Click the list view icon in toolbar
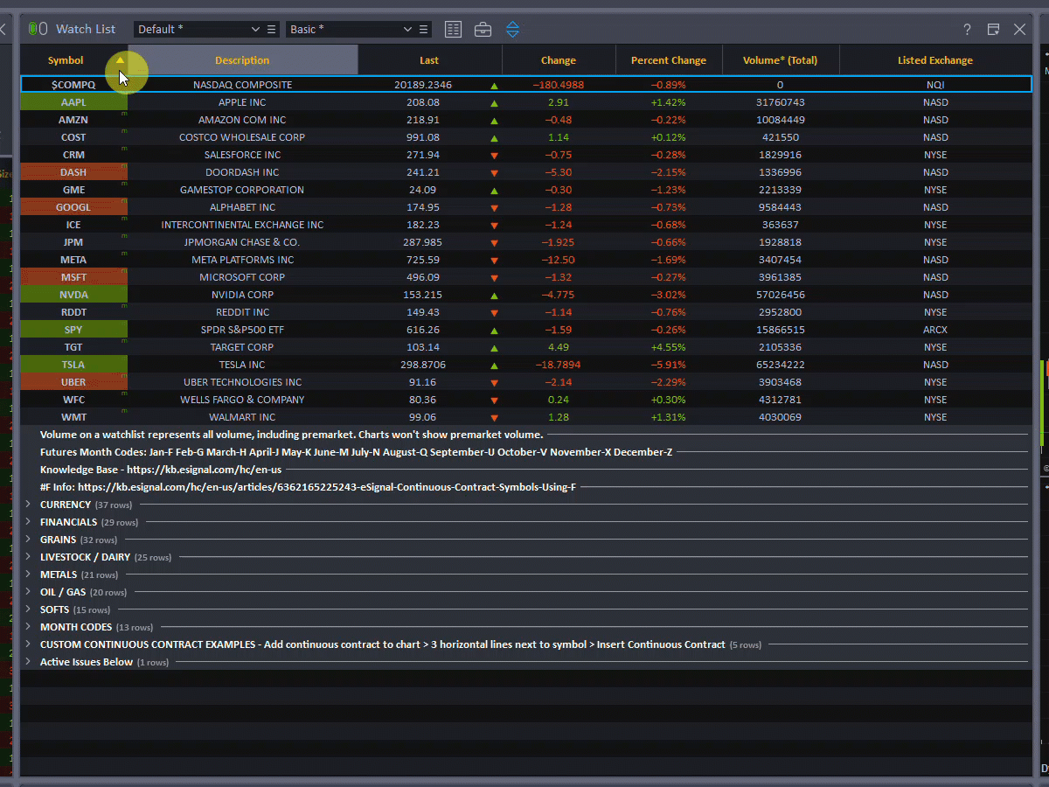The width and height of the screenshot is (1049, 787). 453,30
